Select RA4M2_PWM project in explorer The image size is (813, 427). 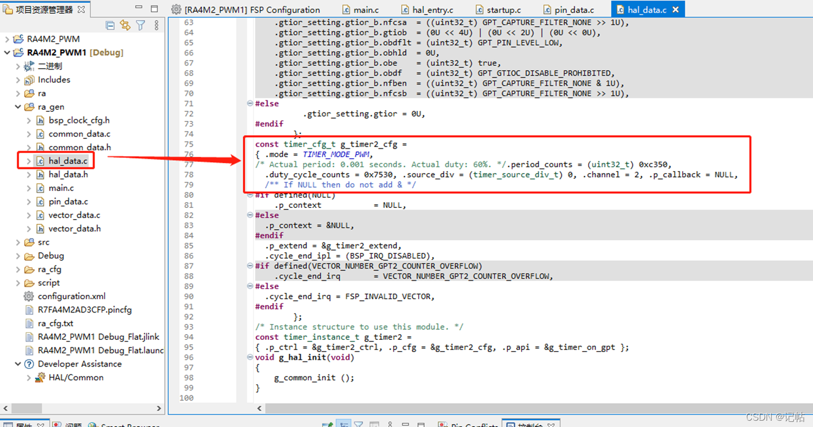(53, 39)
